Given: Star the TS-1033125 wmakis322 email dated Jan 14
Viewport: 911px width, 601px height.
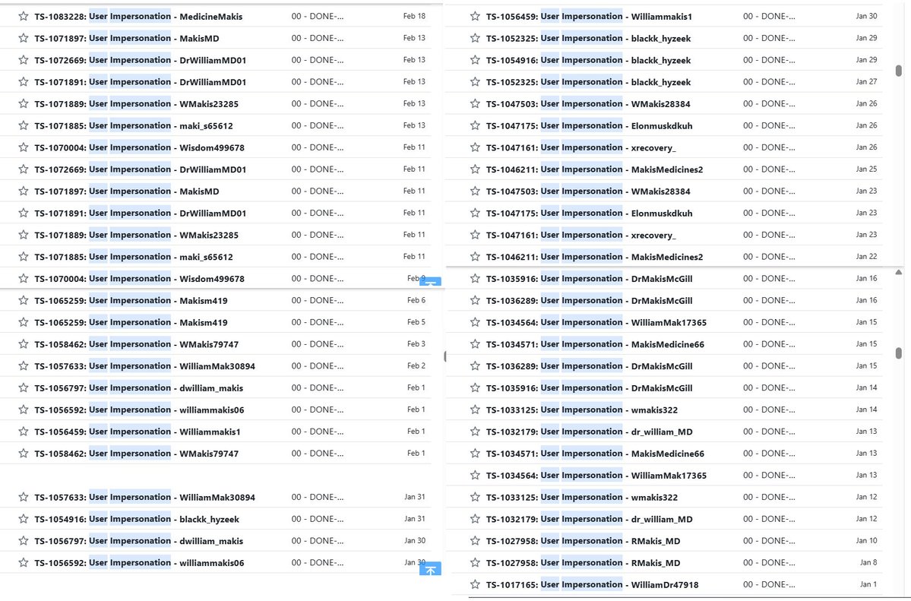Looking at the screenshot, I should [475, 410].
